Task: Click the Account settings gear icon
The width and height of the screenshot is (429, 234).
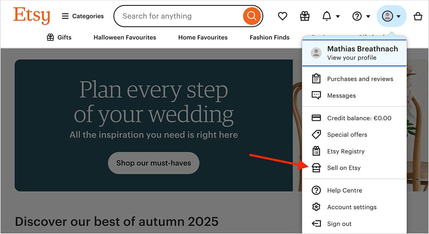Action: coord(316,207)
